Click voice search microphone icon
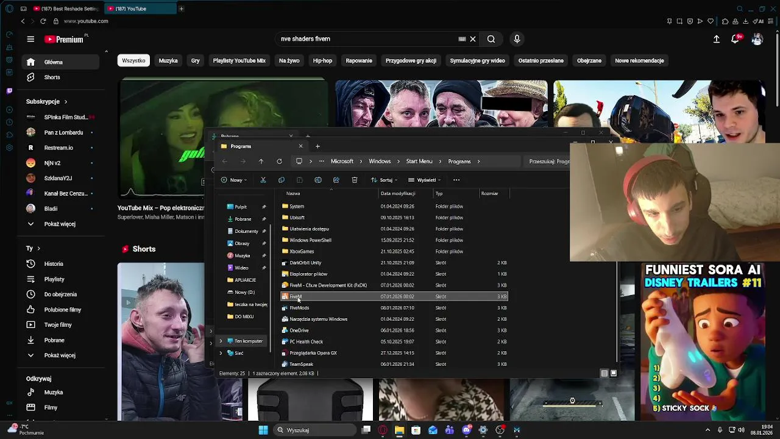This screenshot has height=439, width=780. 517,39
